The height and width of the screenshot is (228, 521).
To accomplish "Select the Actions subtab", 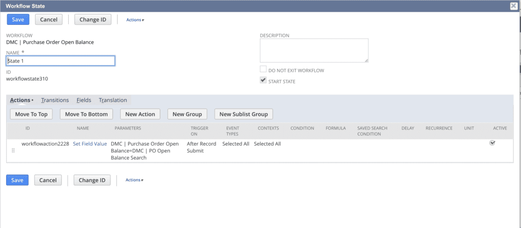I will pyautogui.click(x=20, y=101).
